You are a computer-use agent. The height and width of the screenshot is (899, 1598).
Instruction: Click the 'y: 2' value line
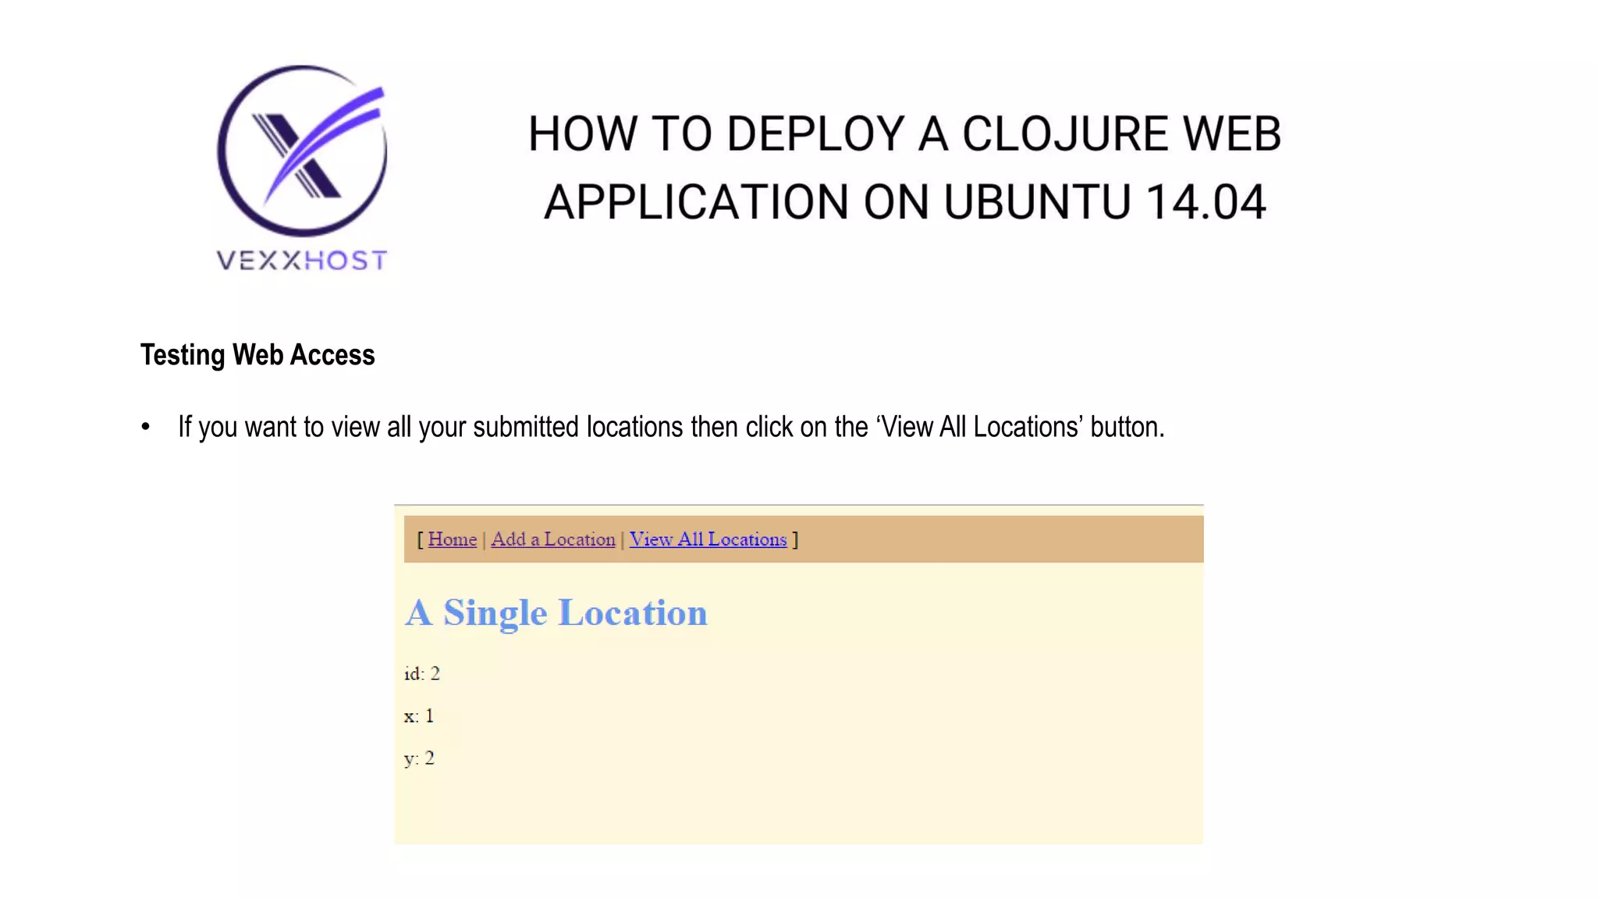[x=419, y=759]
